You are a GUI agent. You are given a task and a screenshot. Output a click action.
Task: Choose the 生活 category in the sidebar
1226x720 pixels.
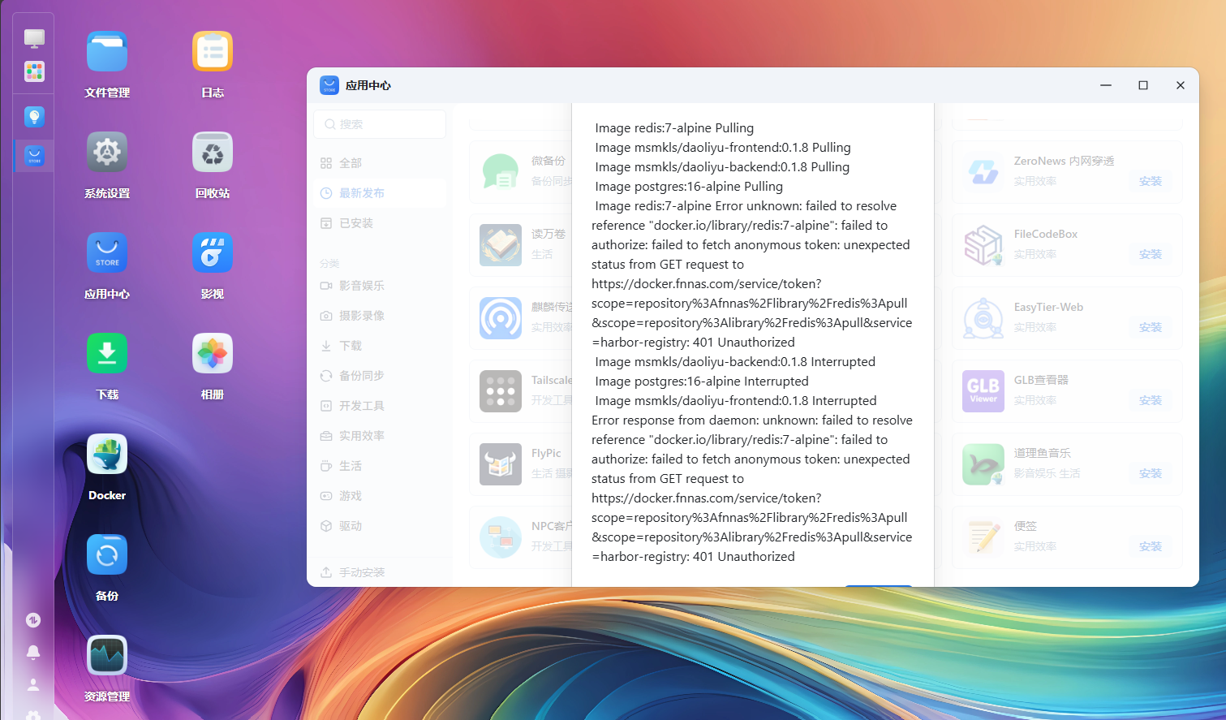380,466
